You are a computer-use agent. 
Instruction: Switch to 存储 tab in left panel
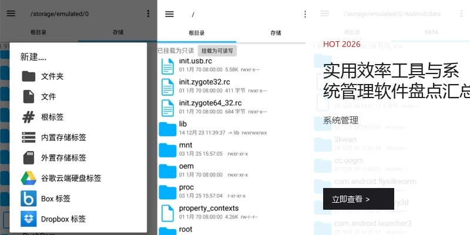118,32
